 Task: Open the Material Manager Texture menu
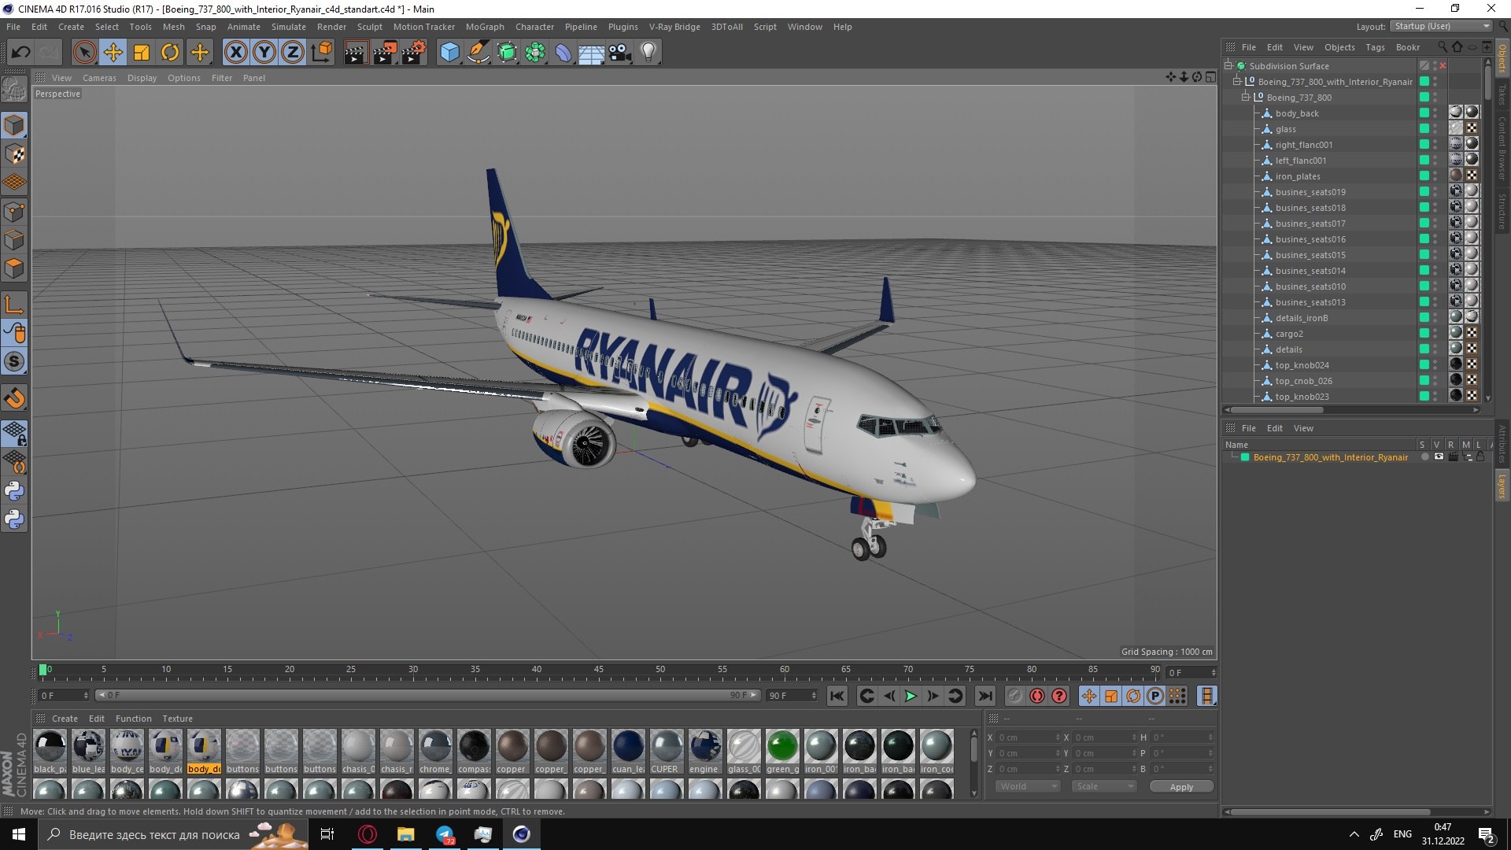pos(177,719)
